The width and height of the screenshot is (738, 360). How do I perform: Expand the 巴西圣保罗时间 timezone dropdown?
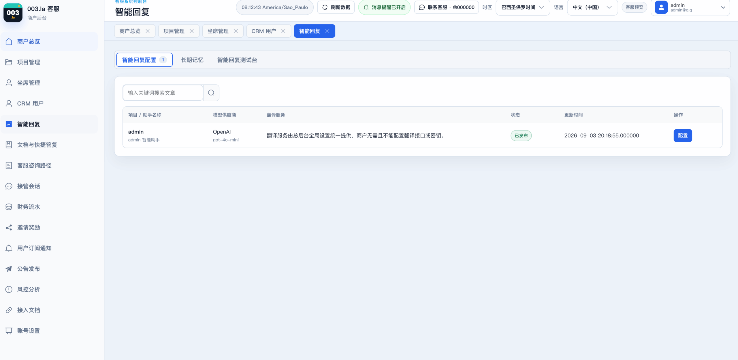[523, 7]
